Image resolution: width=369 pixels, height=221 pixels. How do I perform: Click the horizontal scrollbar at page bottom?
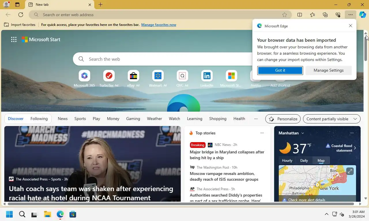[x=181, y=204]
